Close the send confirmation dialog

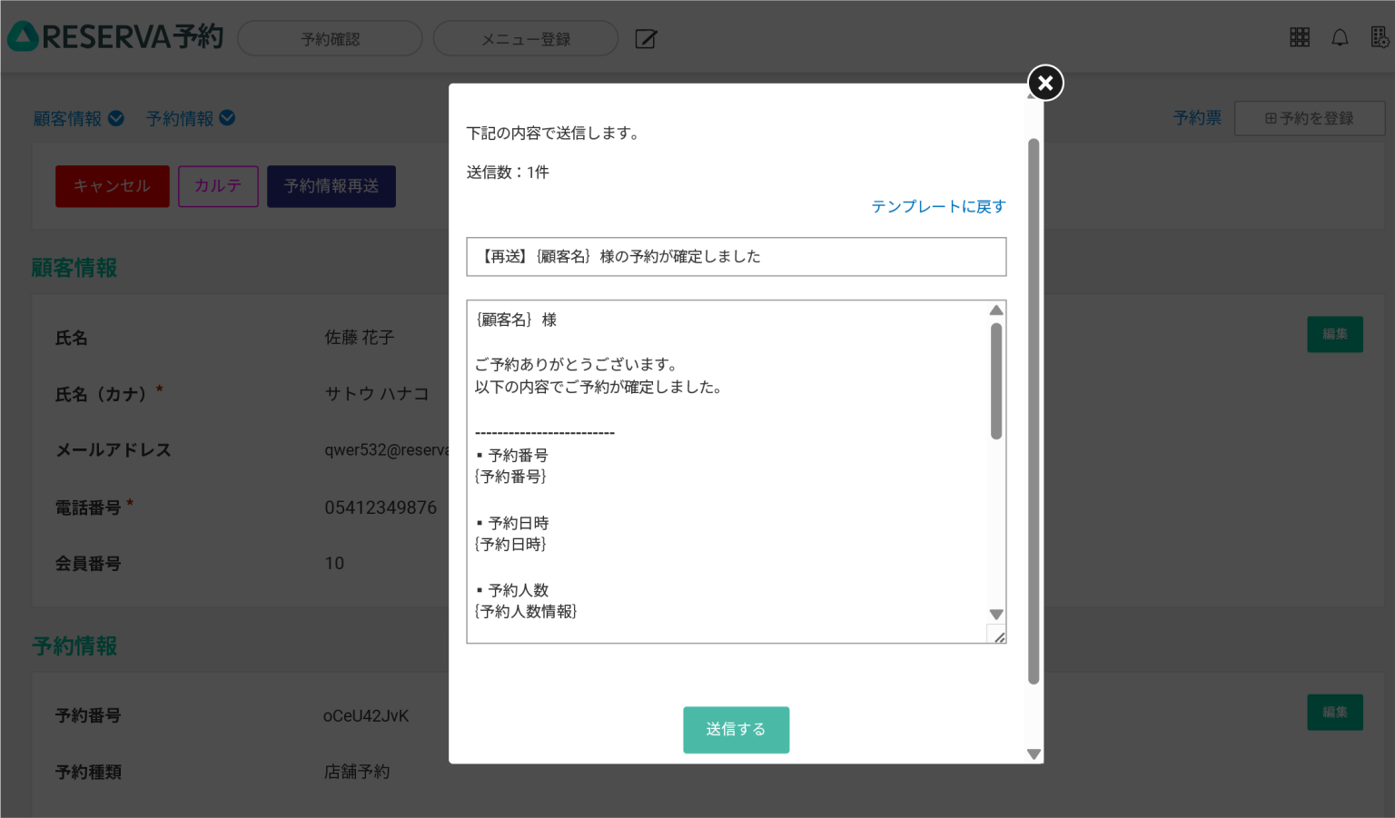tap(1045, 84)
